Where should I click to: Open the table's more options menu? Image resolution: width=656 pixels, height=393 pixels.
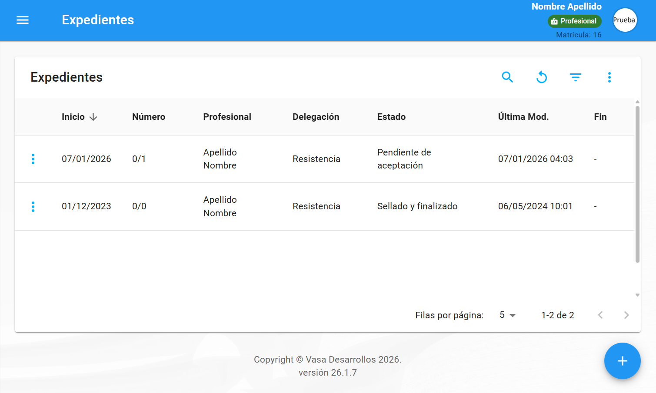[x=609, y=77]
